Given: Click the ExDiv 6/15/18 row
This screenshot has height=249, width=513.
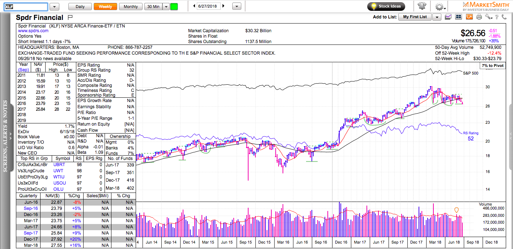Looking at the screenshot, I should point(46,132).
